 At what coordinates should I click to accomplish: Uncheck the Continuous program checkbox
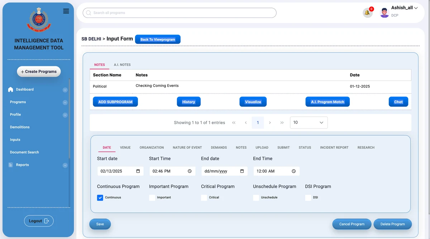[x=100, y=197]
